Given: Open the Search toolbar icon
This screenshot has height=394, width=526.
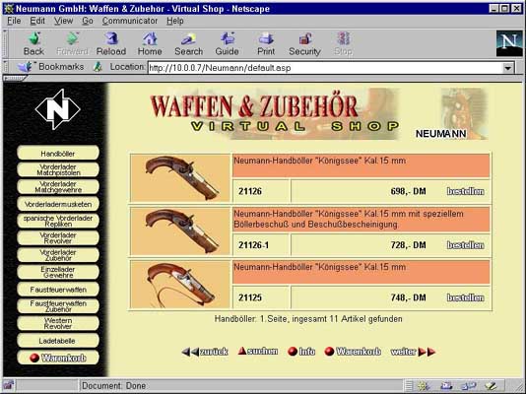Looking at the screenshot, I should 188,43.
